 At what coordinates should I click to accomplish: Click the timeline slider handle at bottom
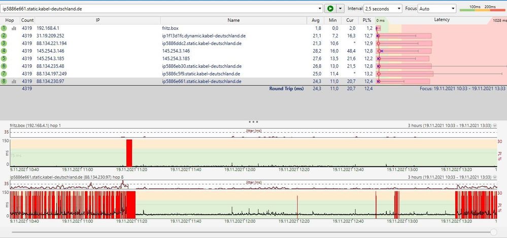pos(495,231)
